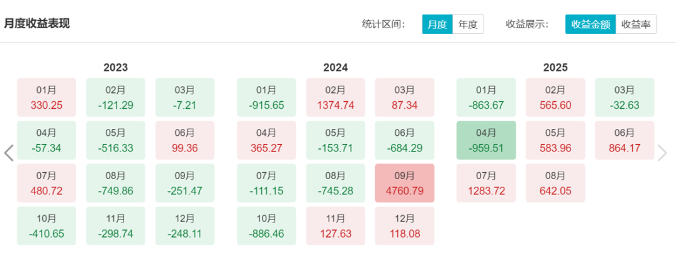
Task: Select the 2024 June cell showing -684.29
Action: coord(404,140)
